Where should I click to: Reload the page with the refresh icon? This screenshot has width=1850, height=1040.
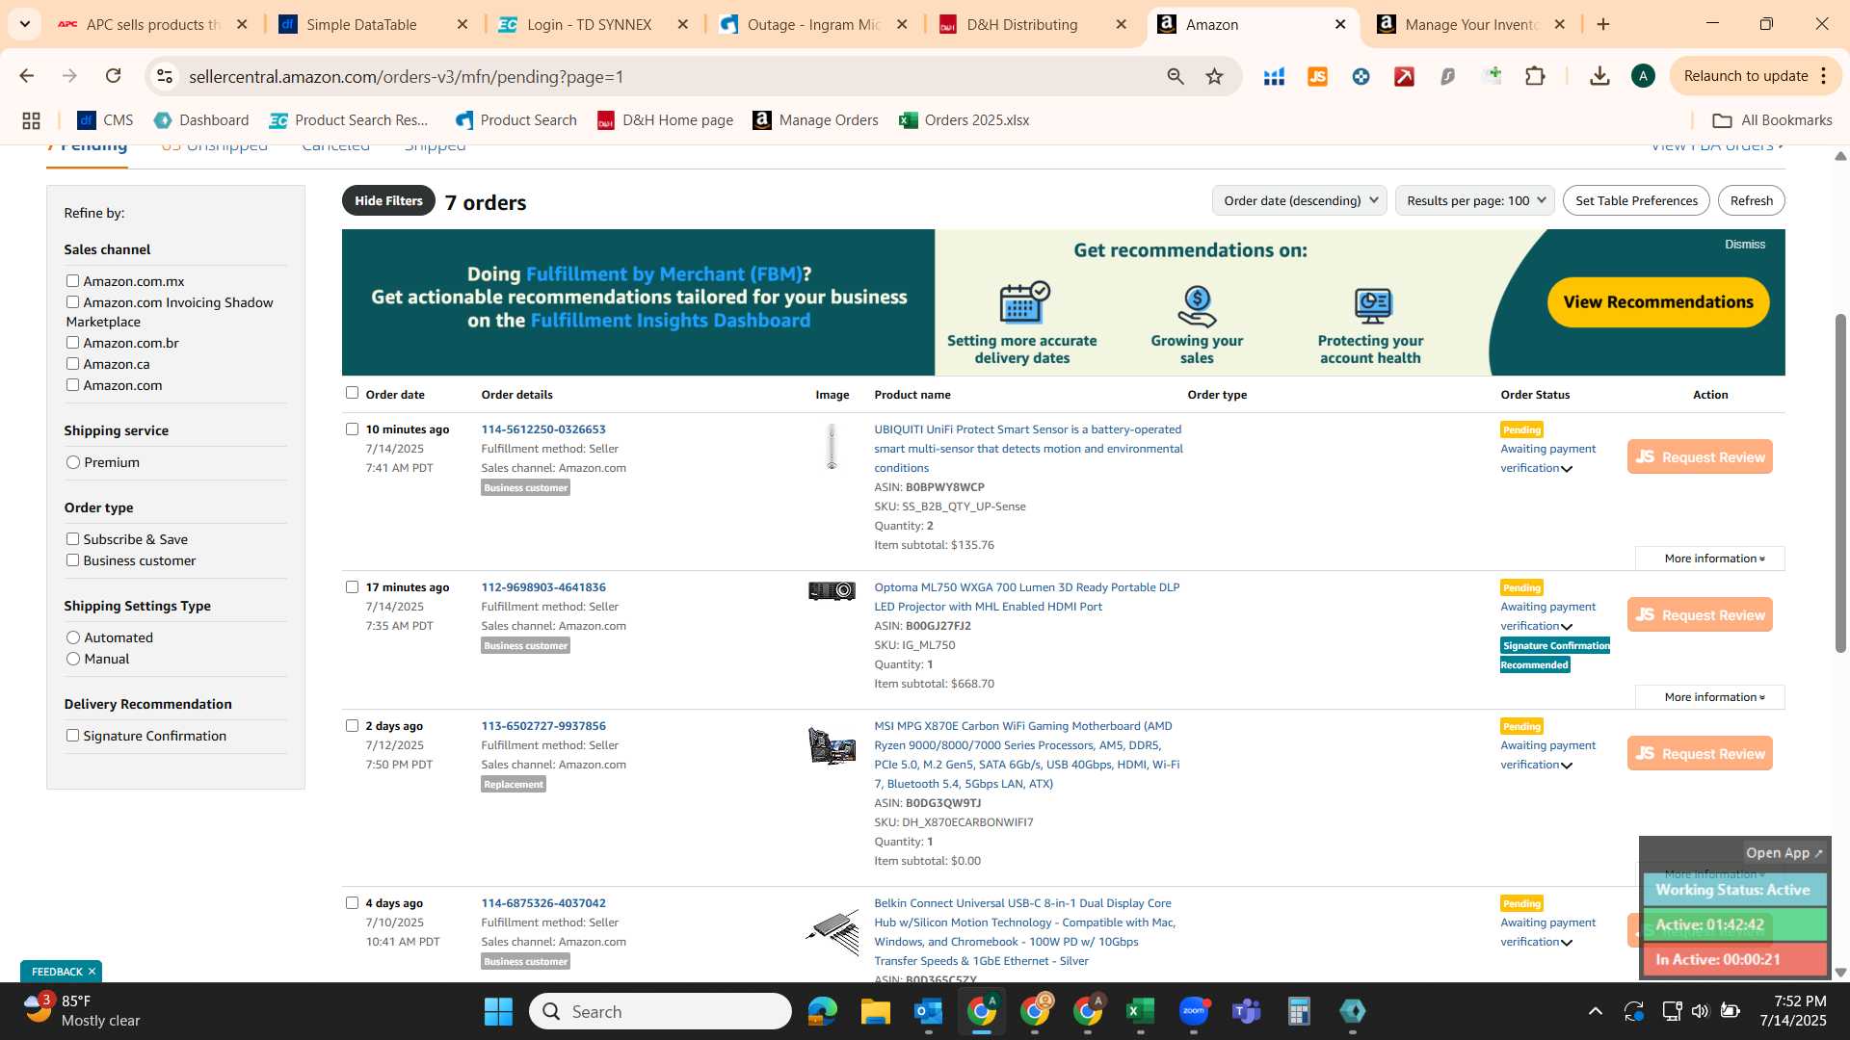tap(114, 76)
